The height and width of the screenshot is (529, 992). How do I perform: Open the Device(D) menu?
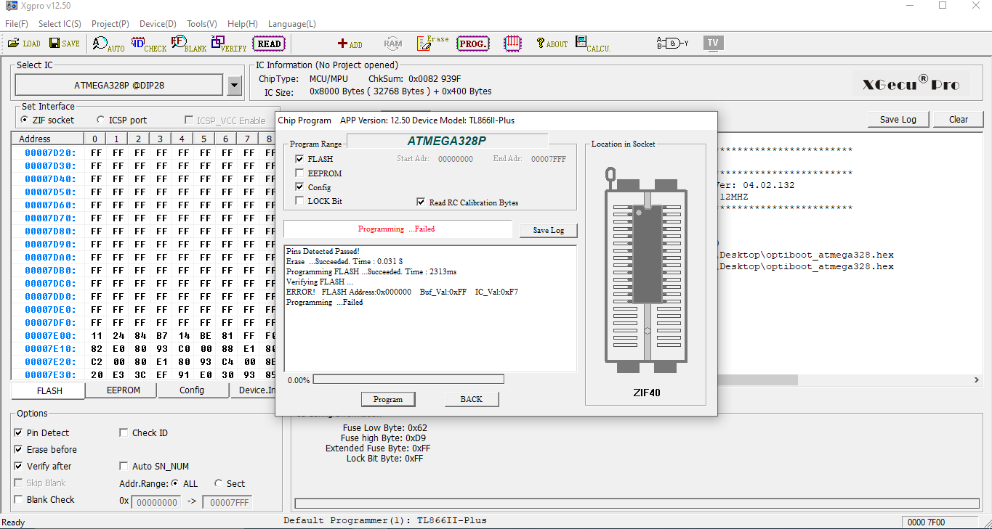pos(158,24)
